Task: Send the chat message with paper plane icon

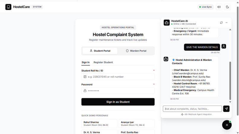Action: click(x=226, y=109)
